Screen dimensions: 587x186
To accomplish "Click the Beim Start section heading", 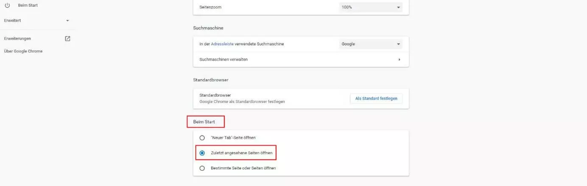I will point(204,122).
